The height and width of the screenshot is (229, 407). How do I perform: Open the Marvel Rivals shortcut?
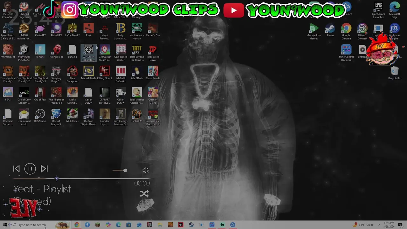click(88, 73)
